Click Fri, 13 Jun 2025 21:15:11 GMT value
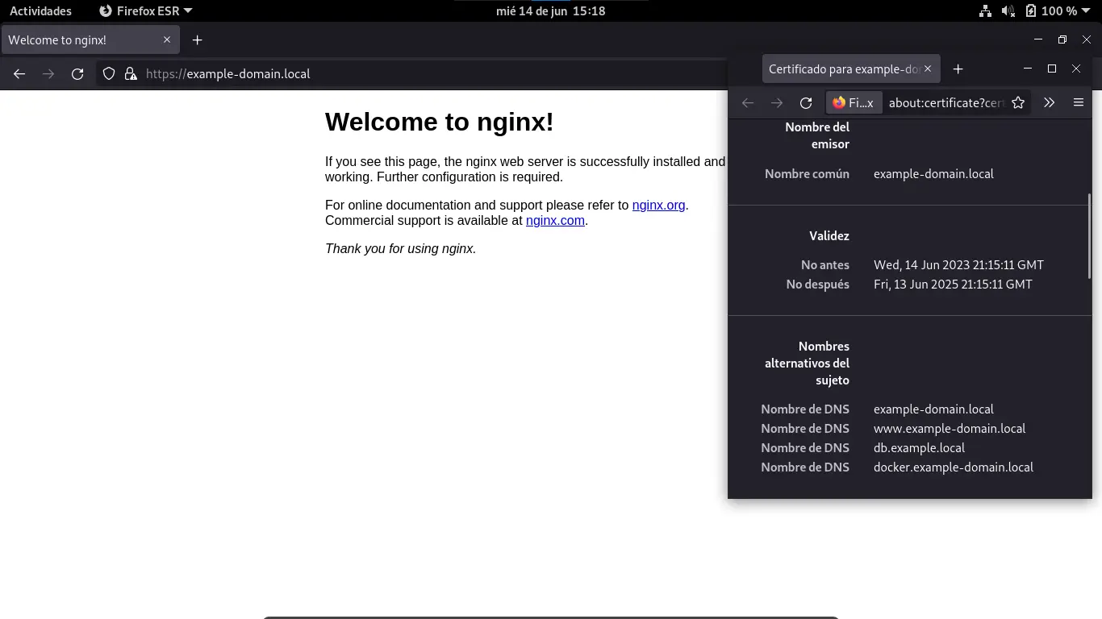 (953, 285)
